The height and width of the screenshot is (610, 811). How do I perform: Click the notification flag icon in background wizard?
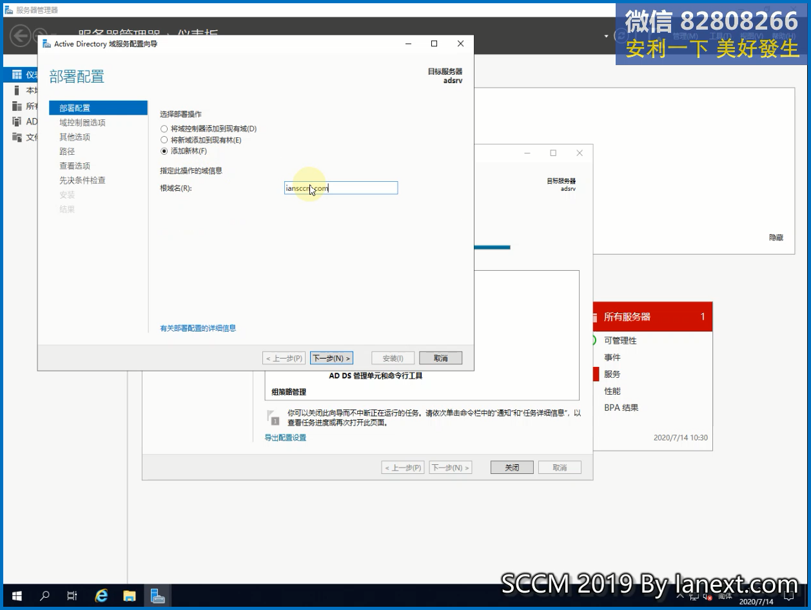[x=273, y=417]
